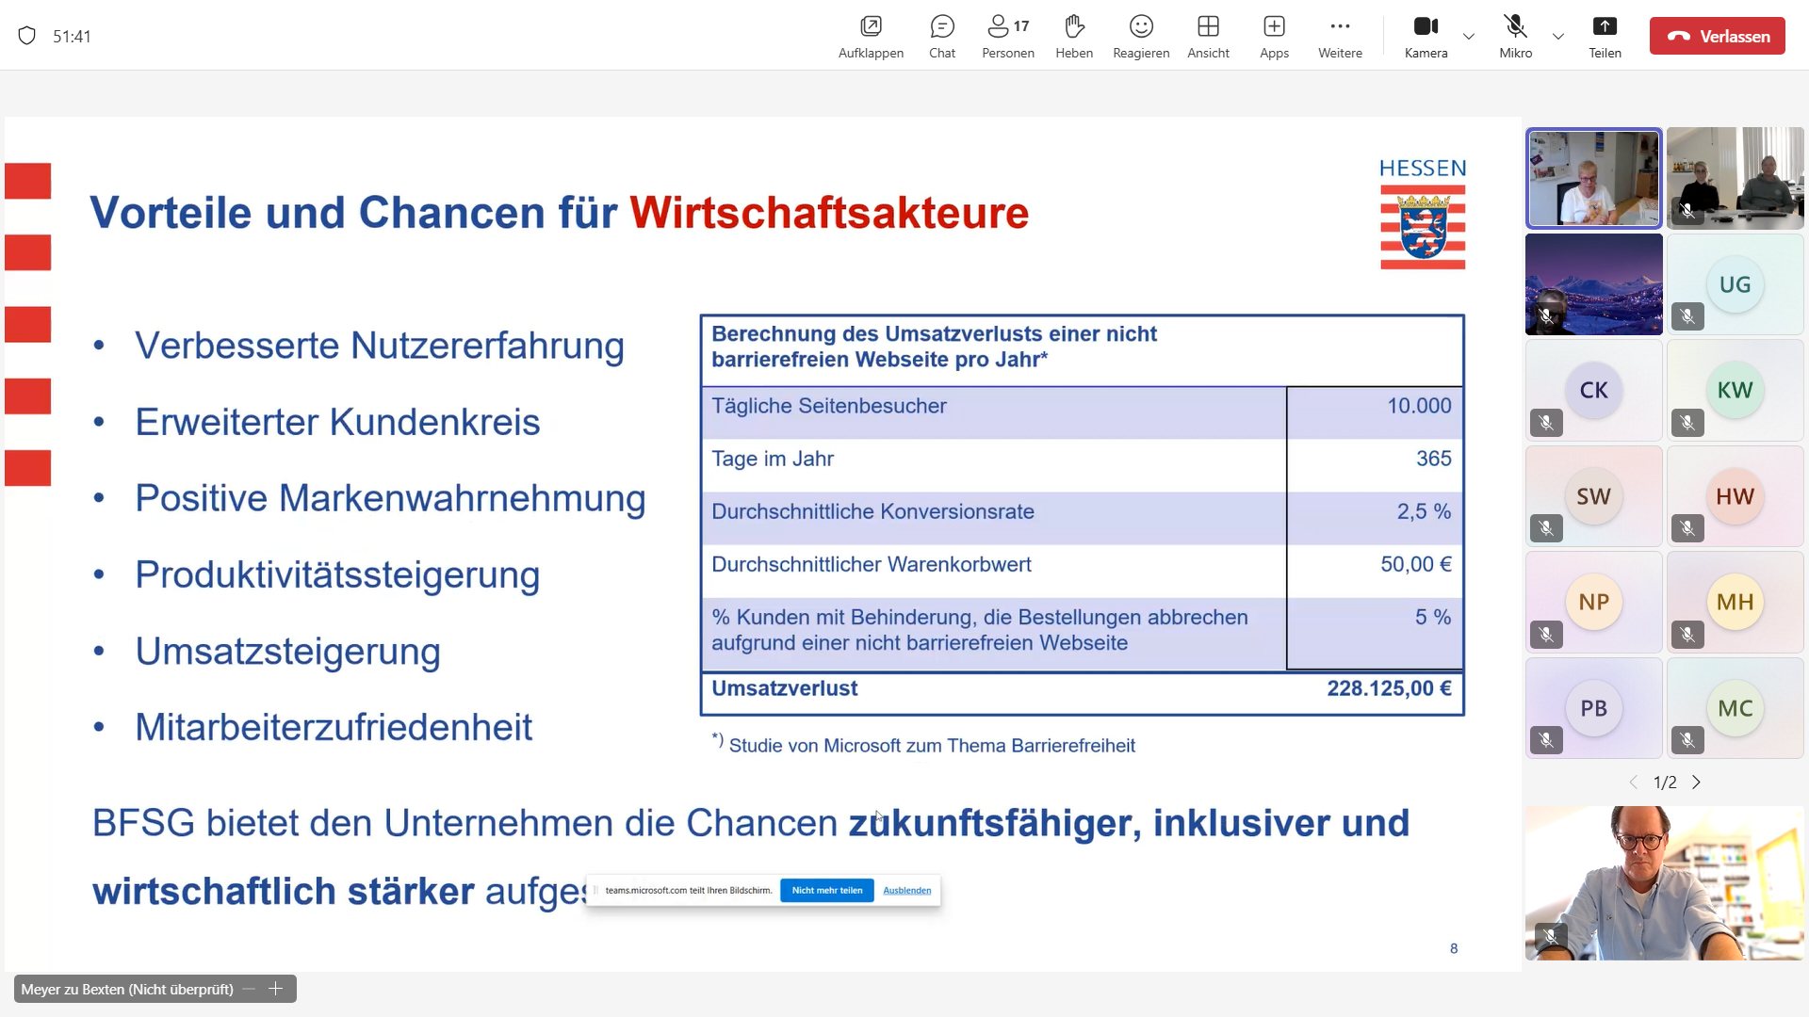Click the Ausblenden link
This screenshot has height=1017, width=1809.
coord(906,890)
